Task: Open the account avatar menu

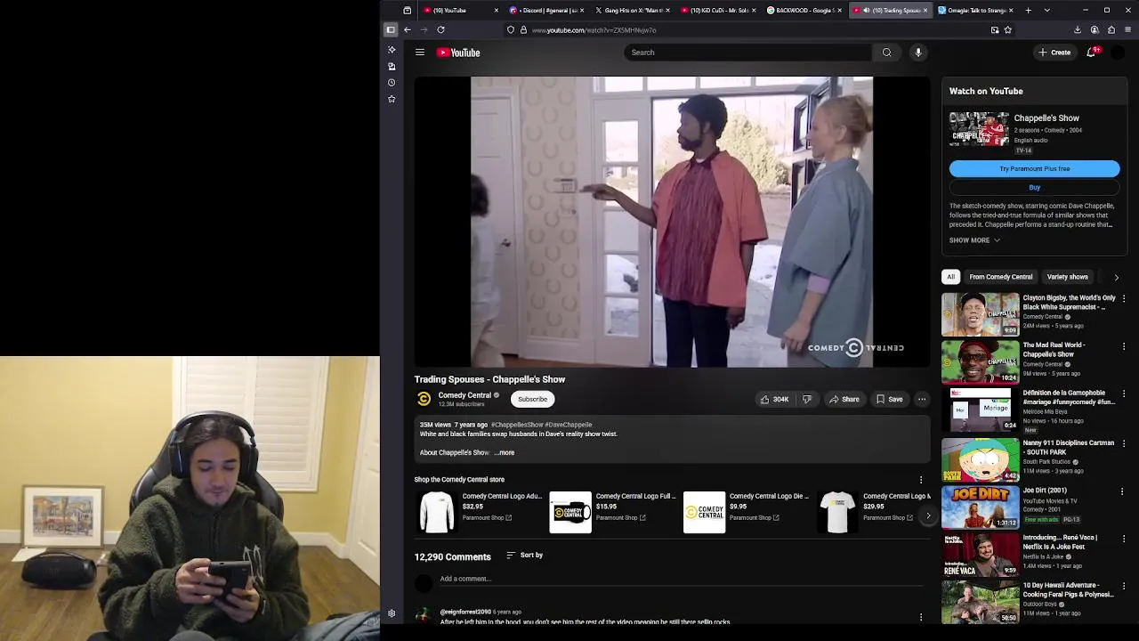Action: point(1118,53)
